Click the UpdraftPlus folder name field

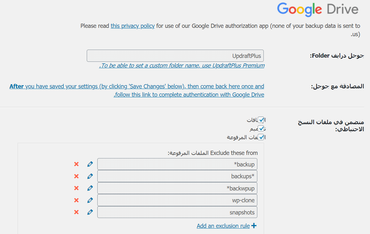tap(175, 56)
